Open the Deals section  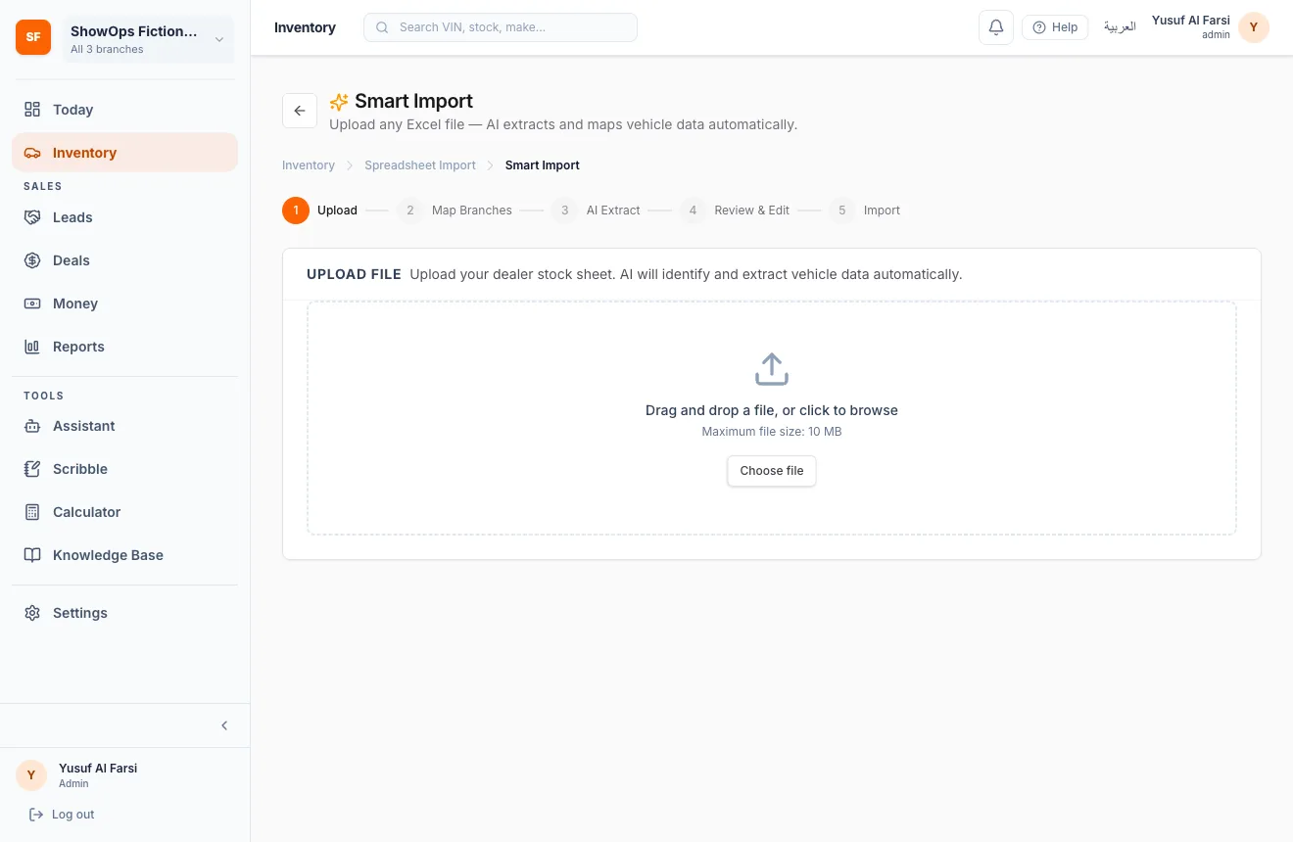click(124, 260)
